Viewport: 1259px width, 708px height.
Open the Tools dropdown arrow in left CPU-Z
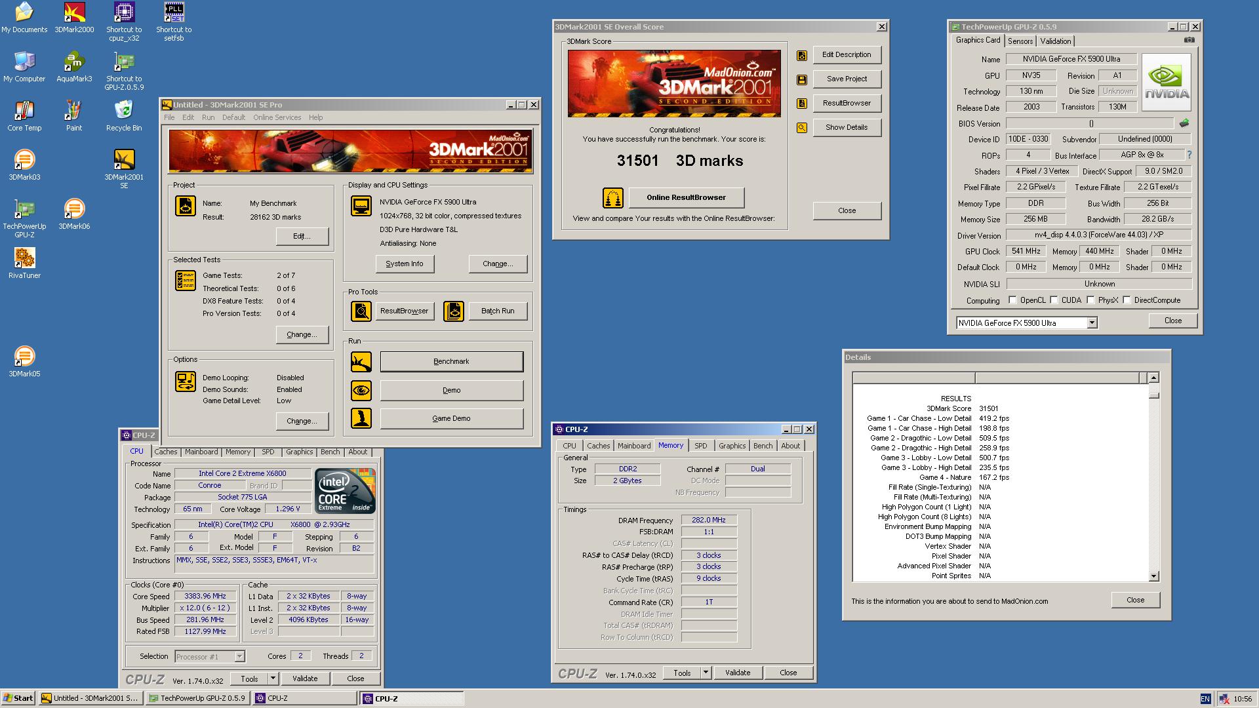273,678
